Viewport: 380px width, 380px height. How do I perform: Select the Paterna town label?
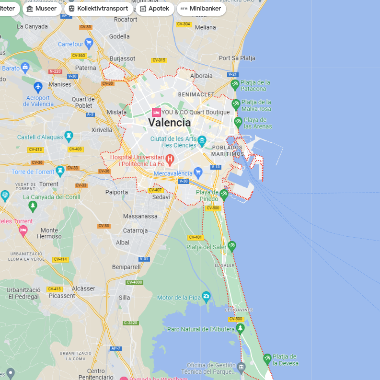click(86, 68)
